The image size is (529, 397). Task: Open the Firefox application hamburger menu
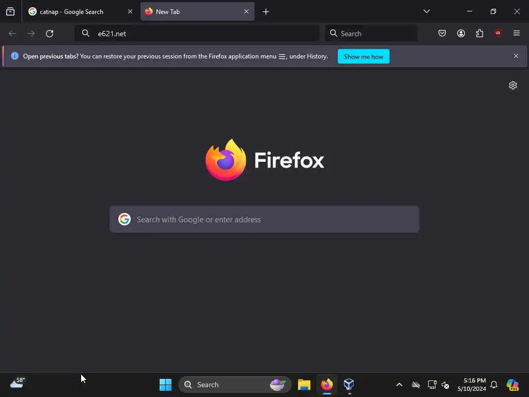coord(517,33)
